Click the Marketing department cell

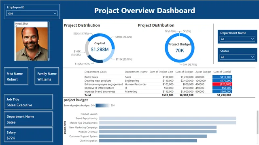tap(131, 91)
